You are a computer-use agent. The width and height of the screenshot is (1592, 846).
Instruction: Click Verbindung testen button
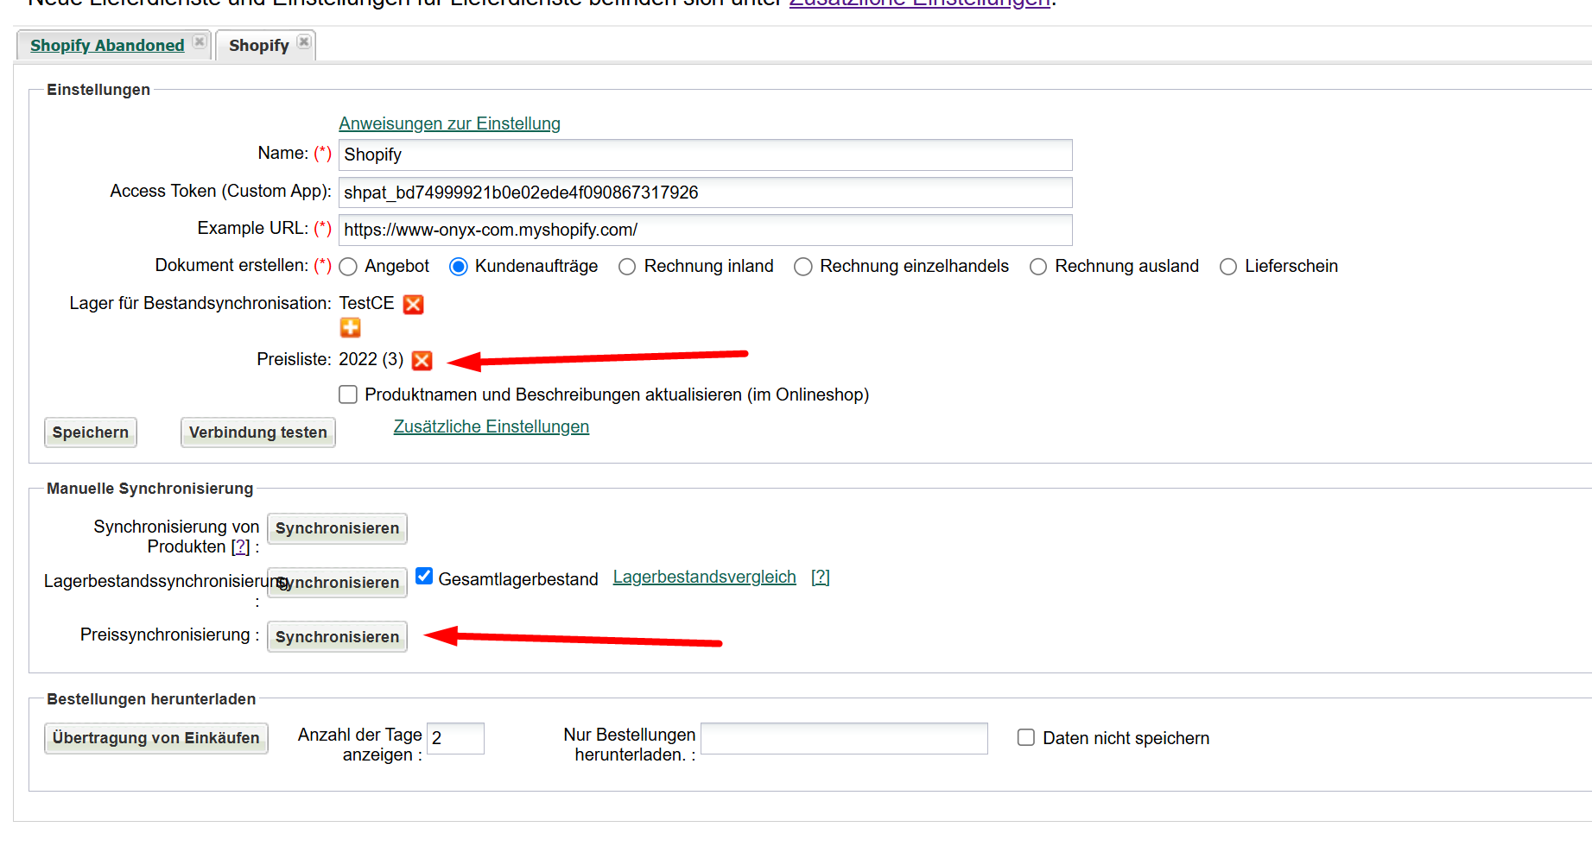pos(257,432)
